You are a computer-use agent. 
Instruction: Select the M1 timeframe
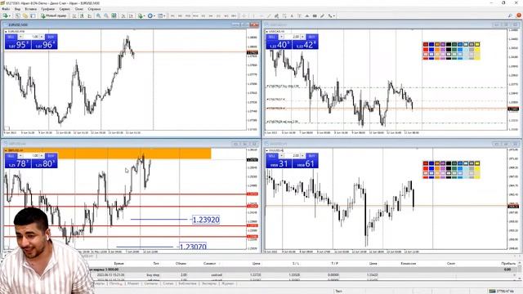click(x=172, y=16)
